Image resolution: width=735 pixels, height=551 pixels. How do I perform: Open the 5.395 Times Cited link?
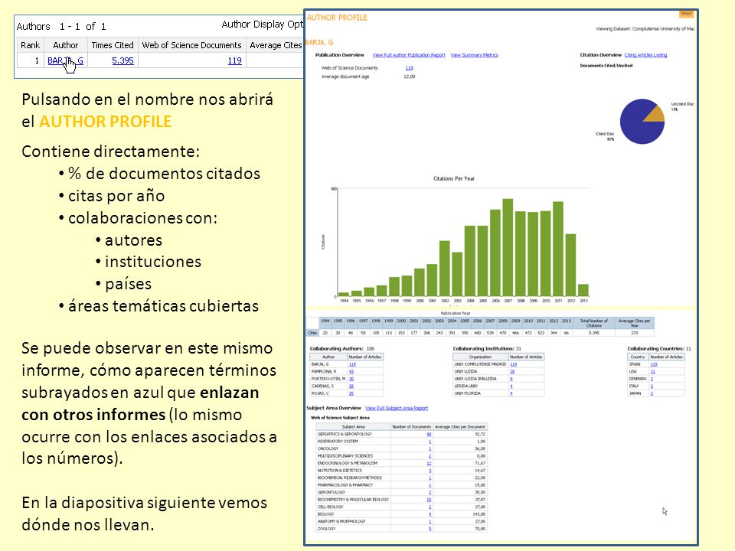point(122,60)
